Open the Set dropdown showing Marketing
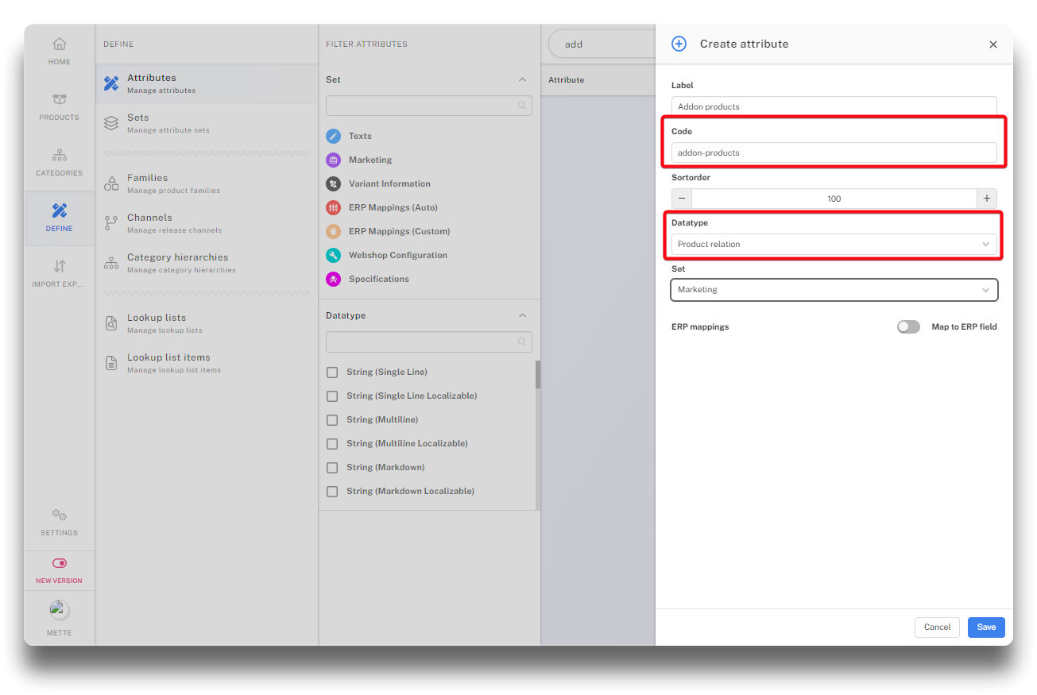 pyautogui.click(x=834, y=290)
